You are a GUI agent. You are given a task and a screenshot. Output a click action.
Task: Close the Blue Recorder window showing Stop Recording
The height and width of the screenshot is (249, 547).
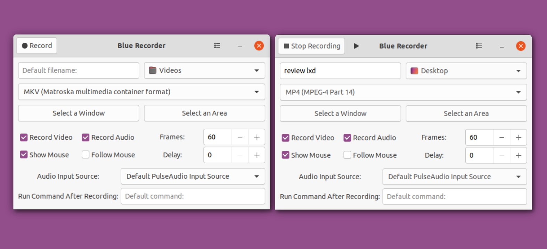[x=521, y=46]
